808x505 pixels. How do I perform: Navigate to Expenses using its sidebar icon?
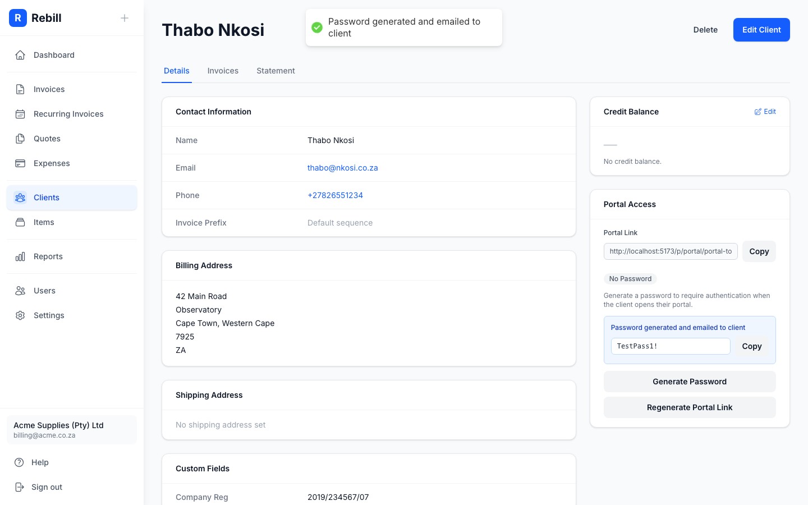tap(20, 163)
